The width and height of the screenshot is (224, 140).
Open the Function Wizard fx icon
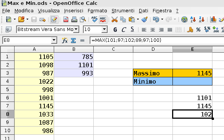65,40
